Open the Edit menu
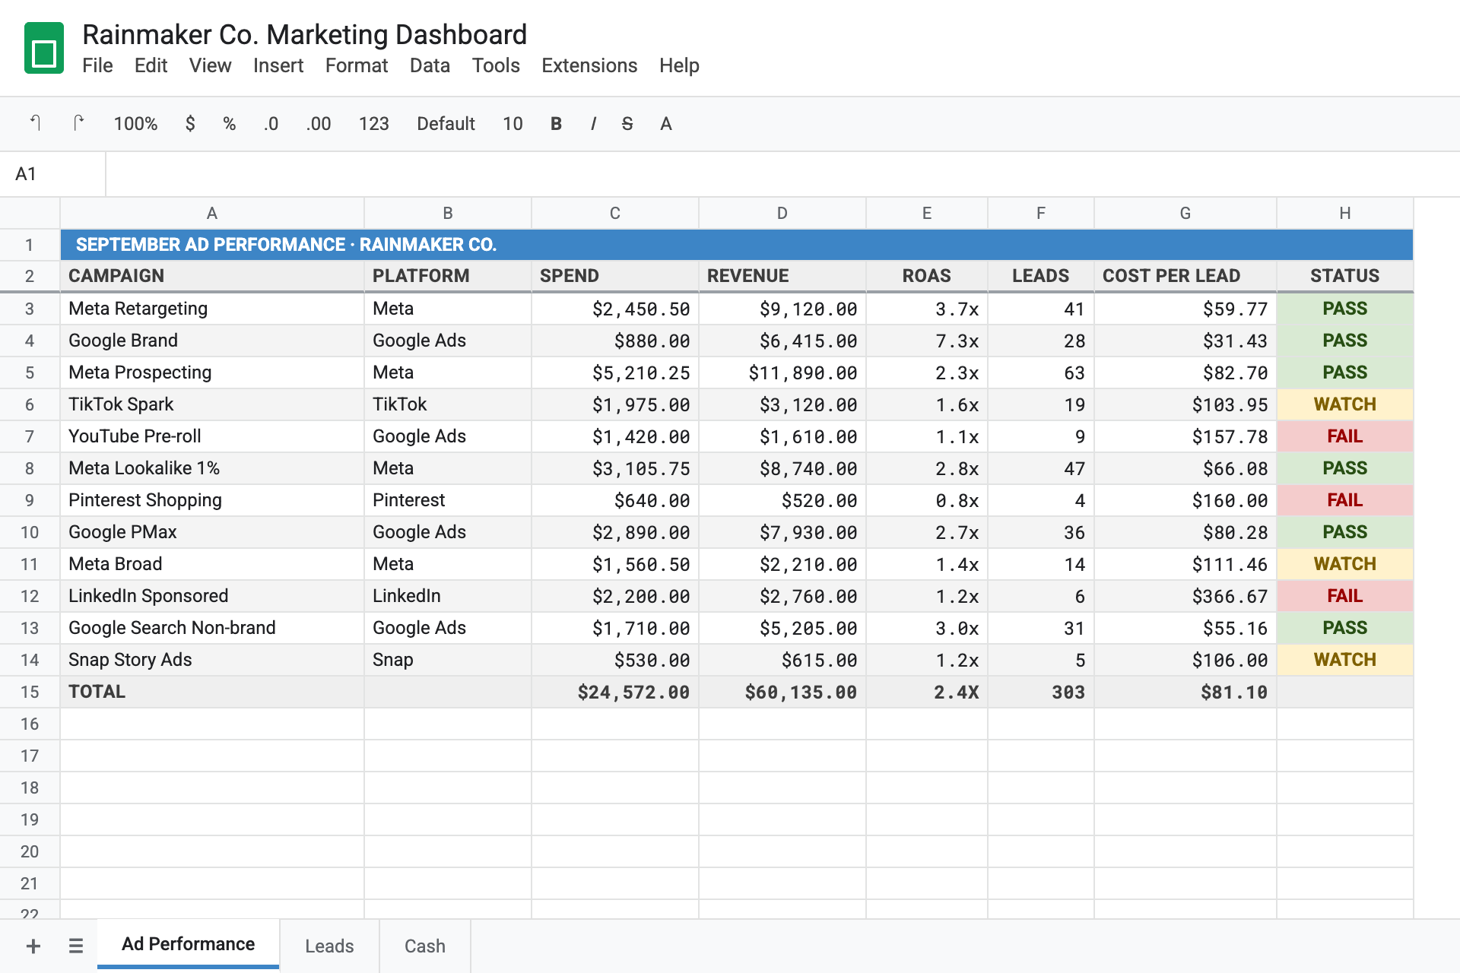The width and height of the screenshot is (1460, 973). (x=151, y=65)
